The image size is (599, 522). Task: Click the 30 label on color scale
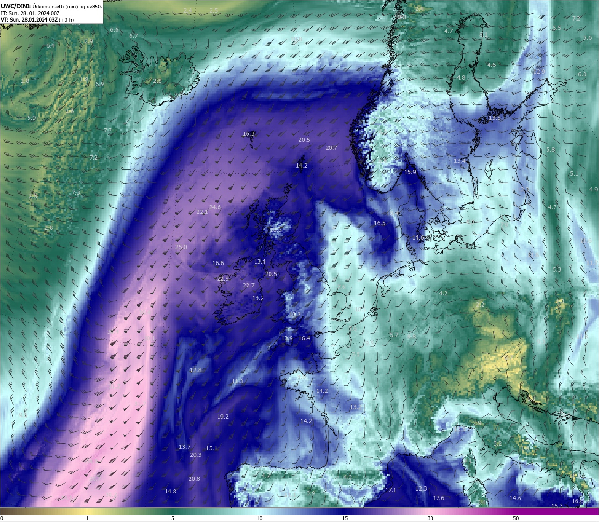430,518
